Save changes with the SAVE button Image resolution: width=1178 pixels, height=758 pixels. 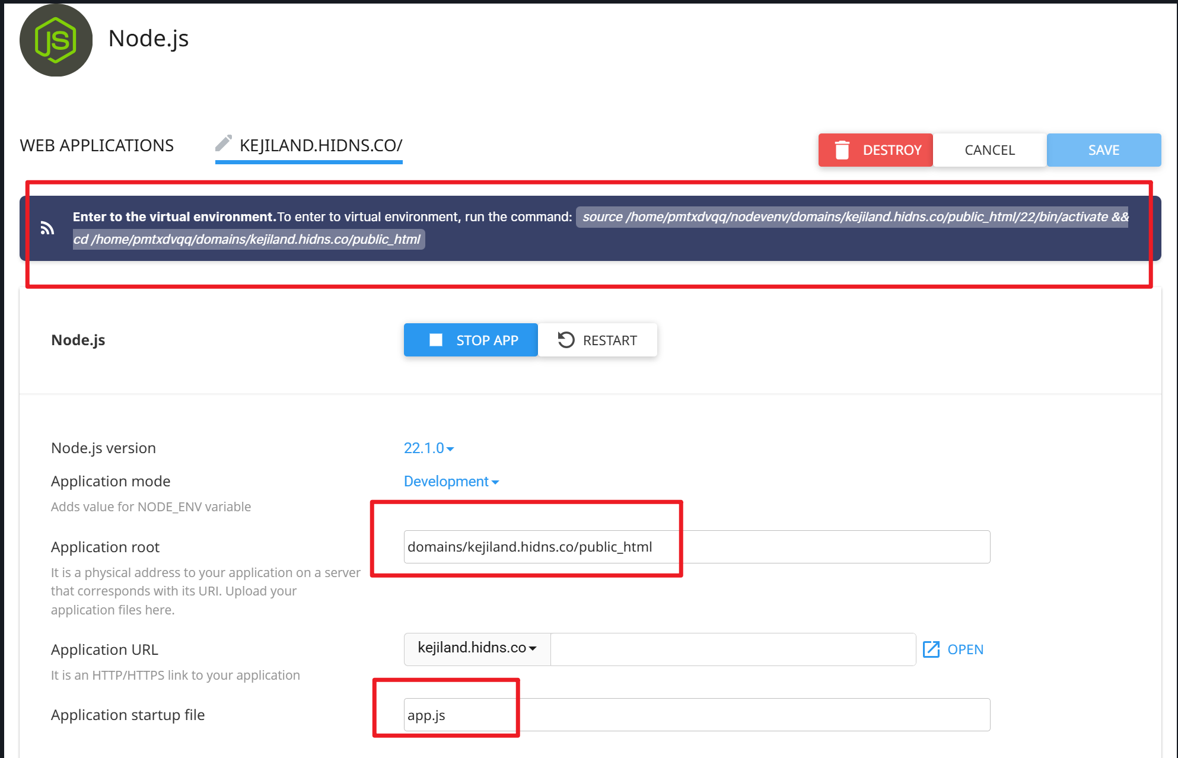click(x=1104, y=150)
